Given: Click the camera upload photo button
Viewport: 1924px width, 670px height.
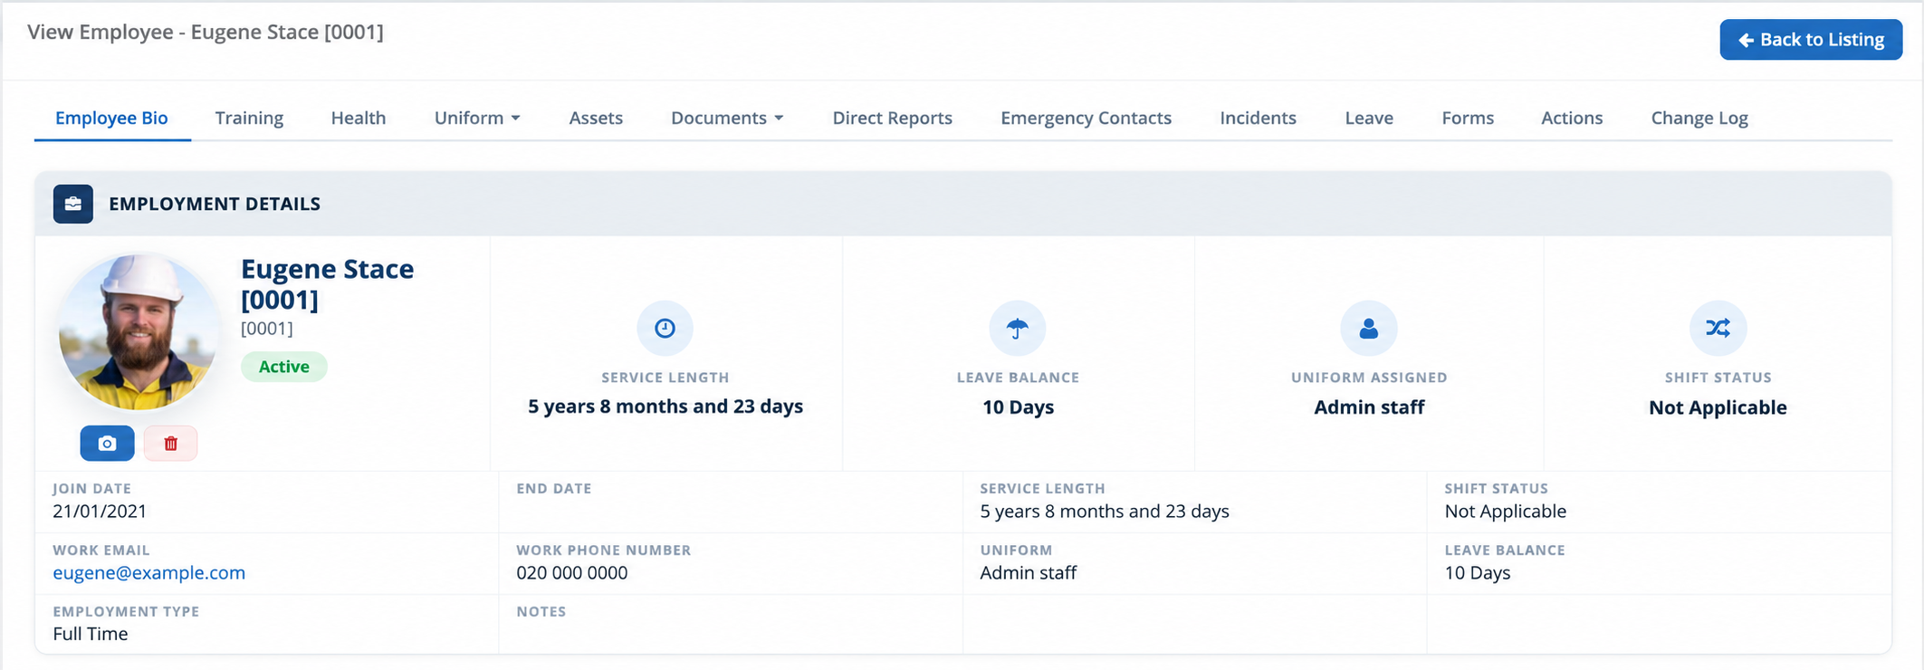Looking at the screenshot, I should [x=107, y=443].
